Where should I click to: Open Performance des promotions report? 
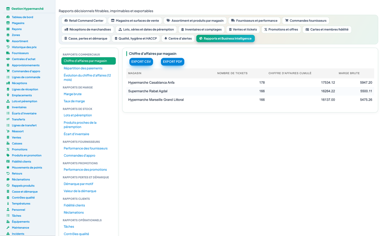tap(85, 170)
